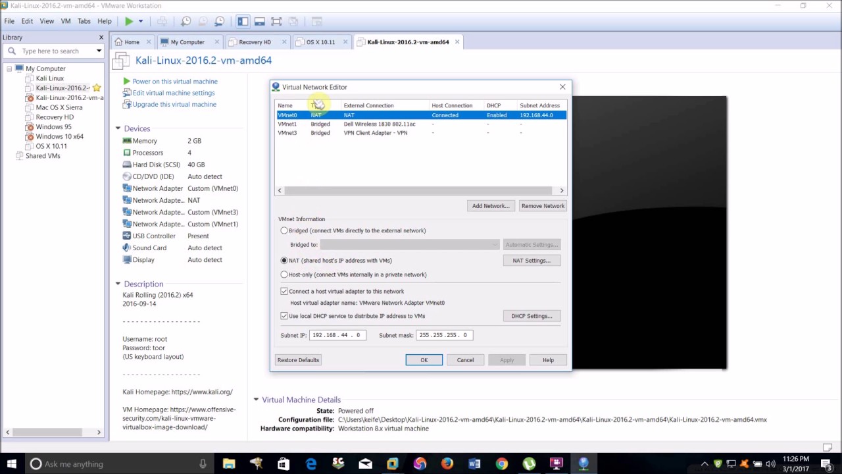The image size is (842, 474).
Task: Click the right arrow of the network list scrollbar
Action: click(x=561, y=191)
